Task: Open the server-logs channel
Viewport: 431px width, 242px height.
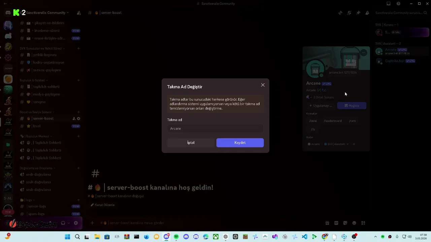Action: [49, 206]
